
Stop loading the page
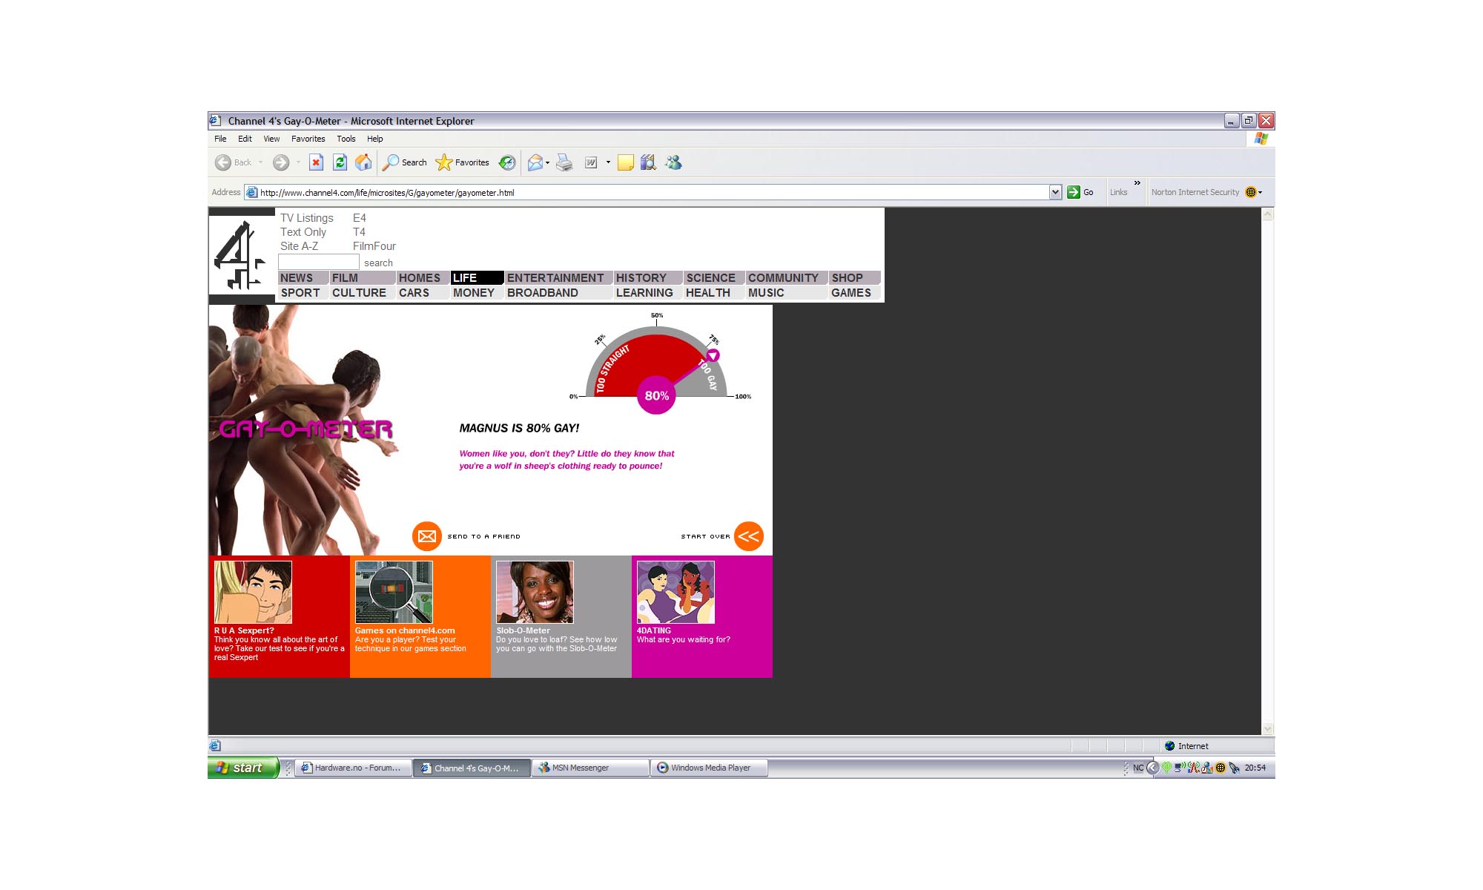point(316,162)
